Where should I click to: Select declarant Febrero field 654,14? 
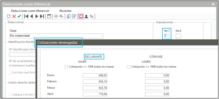click(x=95, y=82)
